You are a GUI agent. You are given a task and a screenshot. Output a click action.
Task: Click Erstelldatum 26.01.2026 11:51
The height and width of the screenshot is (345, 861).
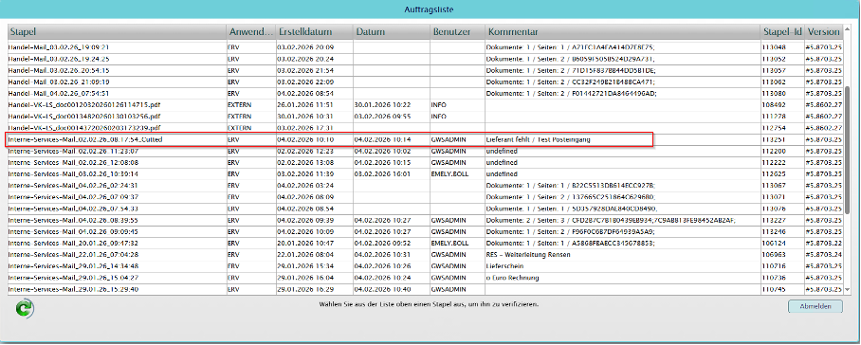306,105
